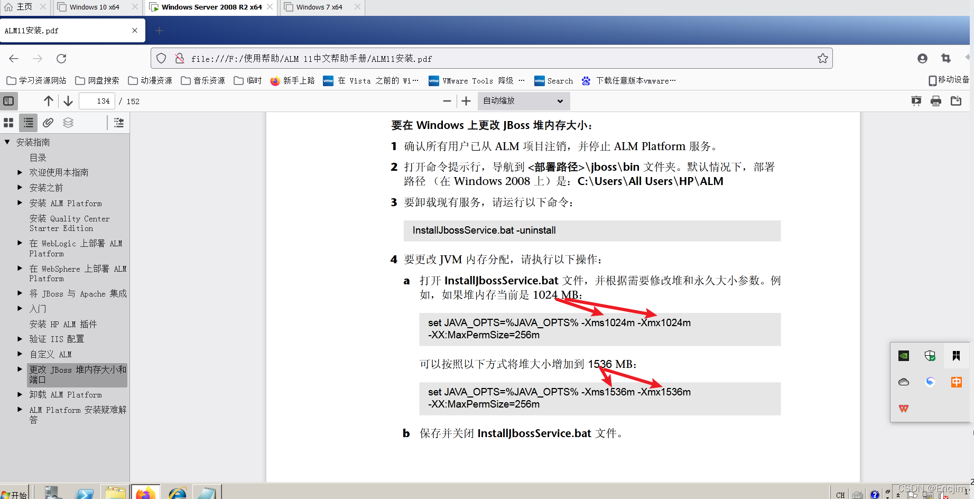Screen dimensions: 974x499
Task: Open 移动设备 bookmarks
Action: [x=949, y=80]
